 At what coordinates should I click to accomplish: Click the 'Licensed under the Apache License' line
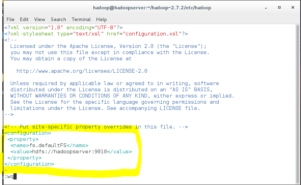click(108, 46)
